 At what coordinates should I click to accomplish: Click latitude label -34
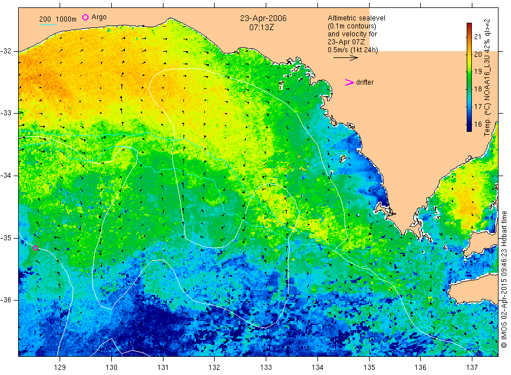(6, 176)
